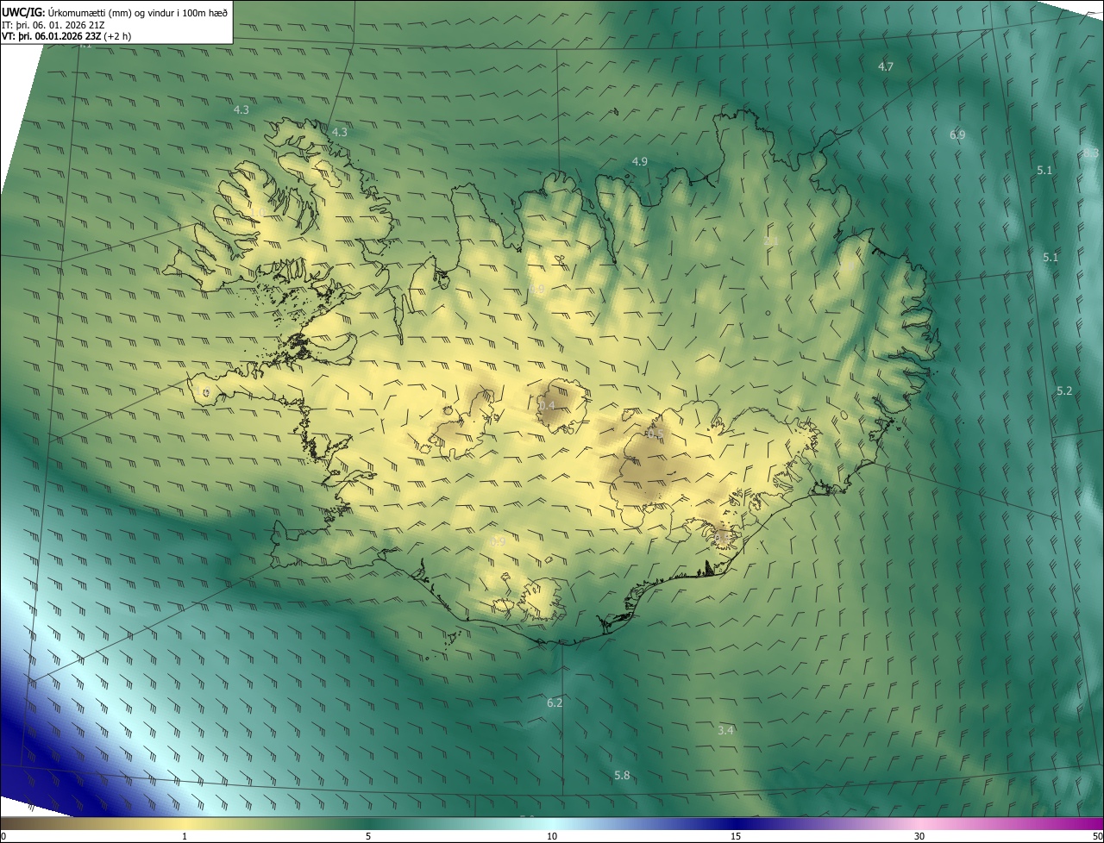The width and height of the screenshot is (1104, 843).
Task: Click the colorbar tick label 10
Action: [x=552, y=836]
